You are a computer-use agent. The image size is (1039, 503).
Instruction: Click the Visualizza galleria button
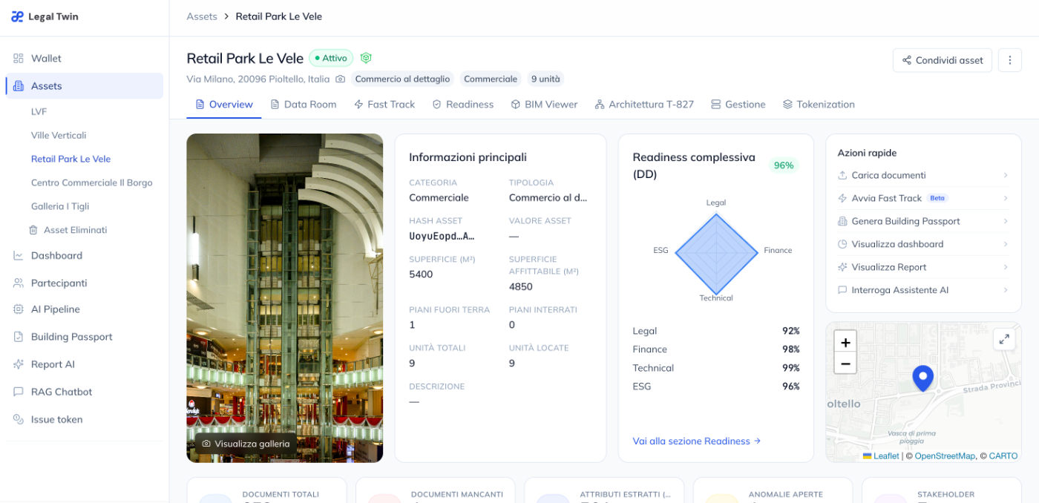[246, 444]
